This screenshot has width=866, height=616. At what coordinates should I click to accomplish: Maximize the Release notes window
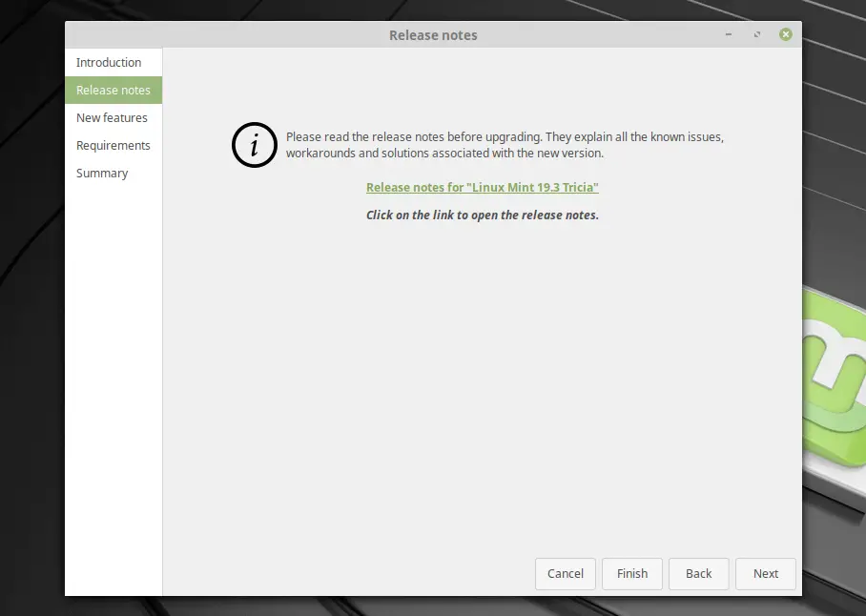[x=757, y=34]
